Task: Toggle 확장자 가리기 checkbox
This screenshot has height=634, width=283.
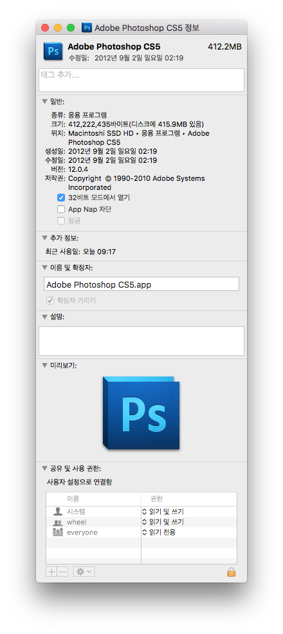Action: (51, 301)
